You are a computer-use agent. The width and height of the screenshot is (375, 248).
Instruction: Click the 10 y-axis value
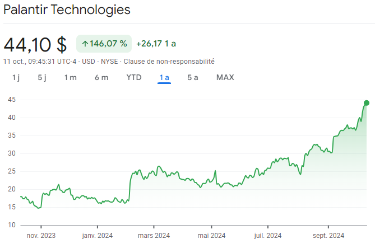click(12, 225)
